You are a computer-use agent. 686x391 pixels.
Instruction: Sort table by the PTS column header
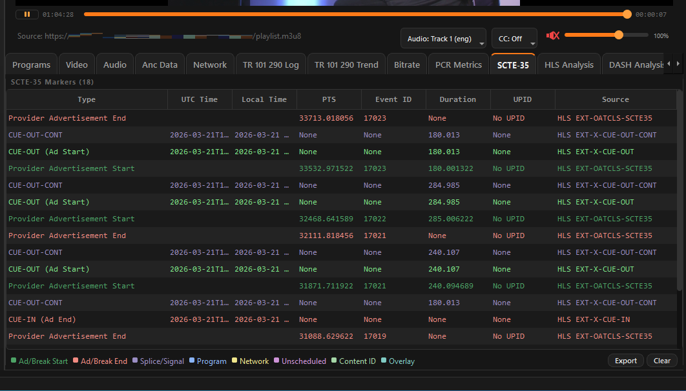coord(329,99)
